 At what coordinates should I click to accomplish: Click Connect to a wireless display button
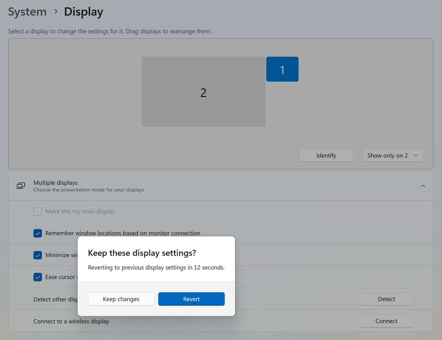pyautogui.click(x=386, y=321)
